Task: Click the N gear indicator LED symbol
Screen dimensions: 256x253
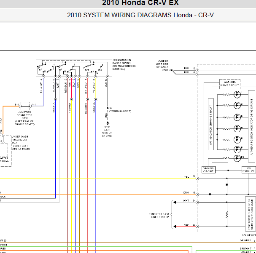Action: pos(237,129)
